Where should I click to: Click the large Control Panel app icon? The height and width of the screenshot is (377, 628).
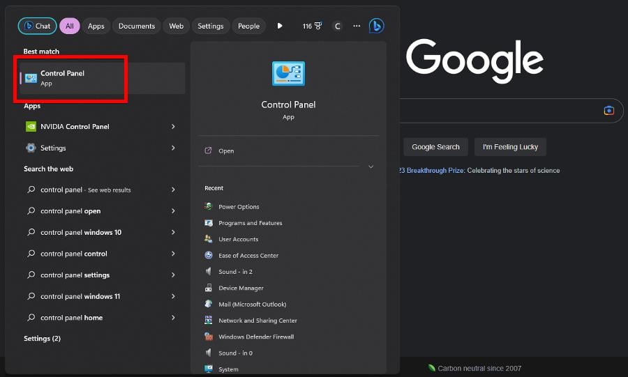(x=288, y=74)
